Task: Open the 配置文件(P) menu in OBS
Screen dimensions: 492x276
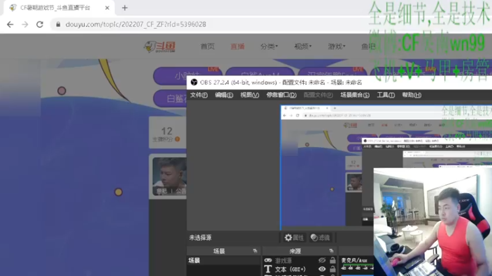Action: coord(318,95)
